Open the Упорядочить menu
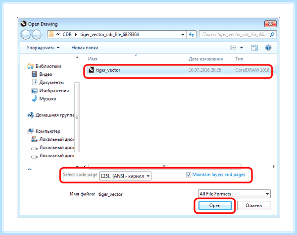The width and height of the screenshot is (297, 235). pyautogui.click(x=43, y=48)
